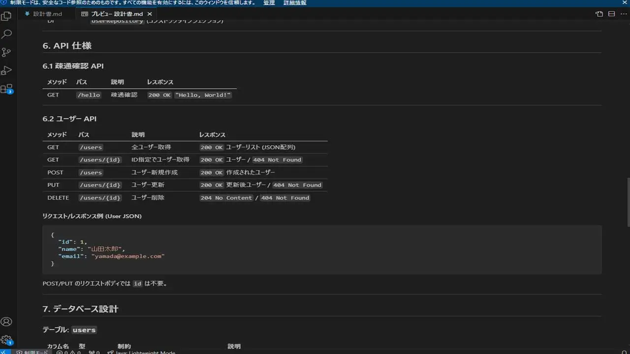Switch to the 設計書.md tab
The width and height of the screenshot is (630, 354).
[x=47, y=14]
